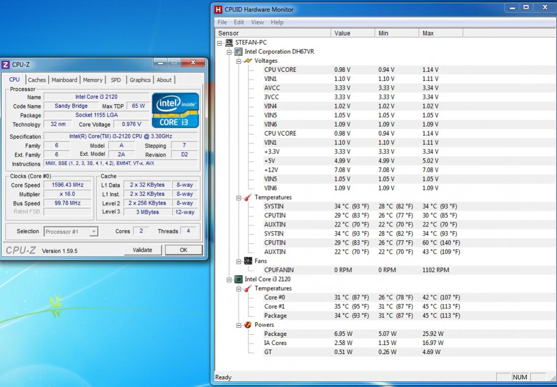
Task: Click the Fans icon
Action: point(248,261)
